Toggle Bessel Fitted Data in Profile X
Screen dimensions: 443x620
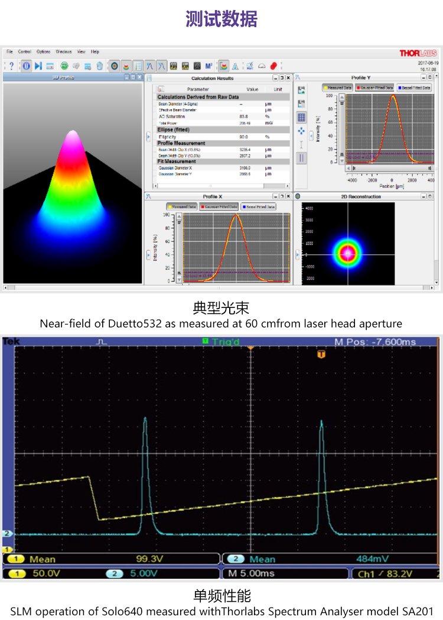(259, 207)
